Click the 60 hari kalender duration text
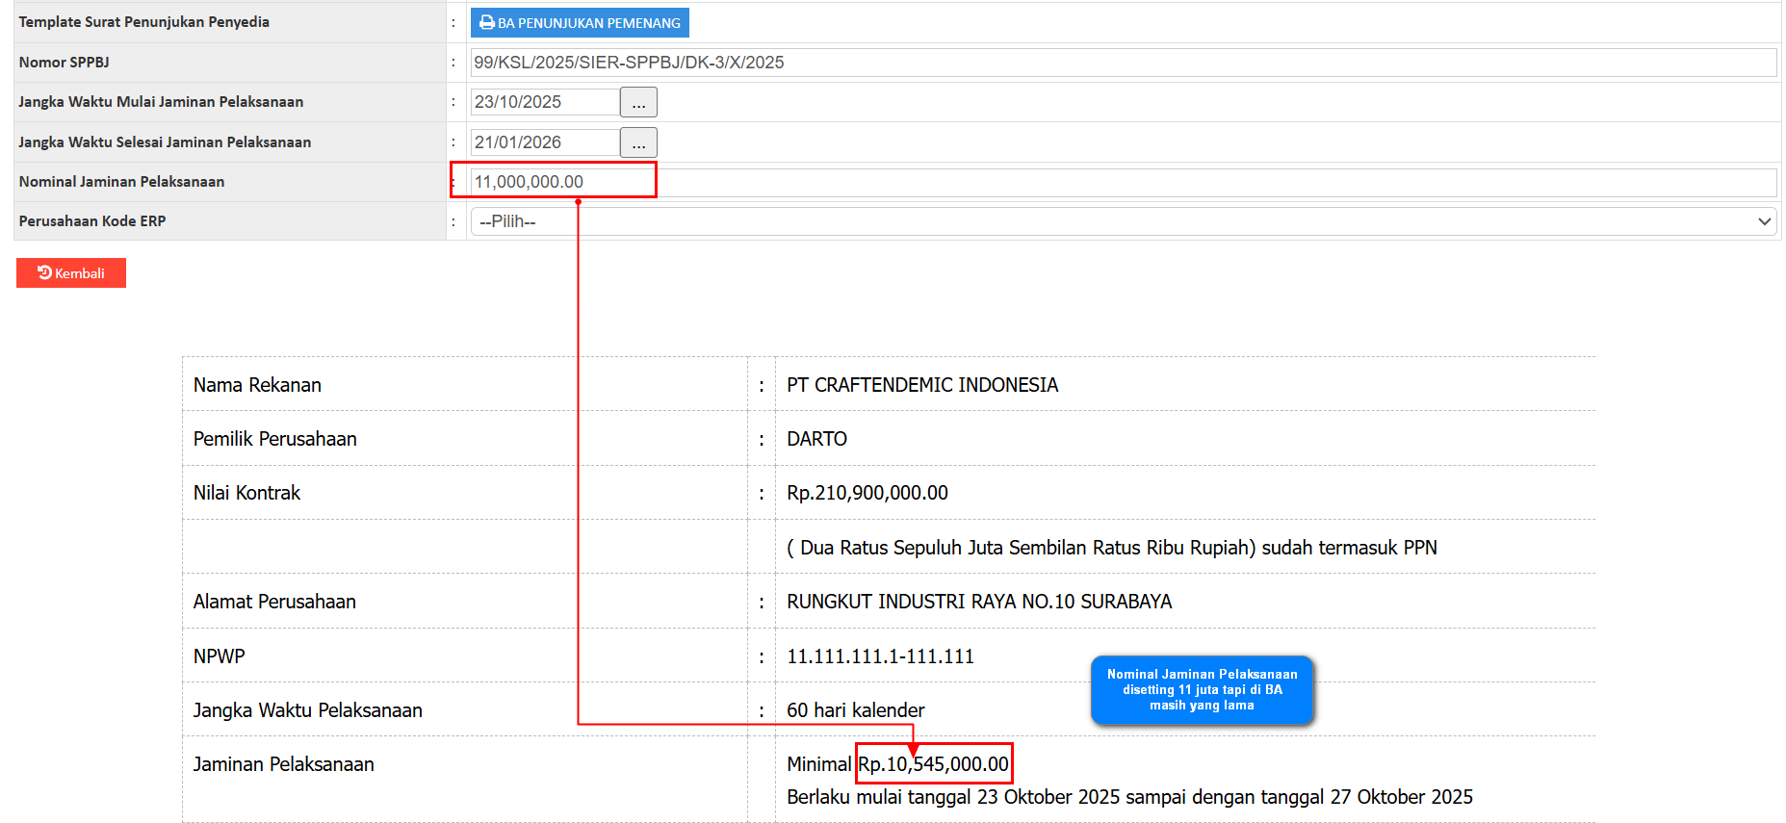 click(x=855, y=710)
